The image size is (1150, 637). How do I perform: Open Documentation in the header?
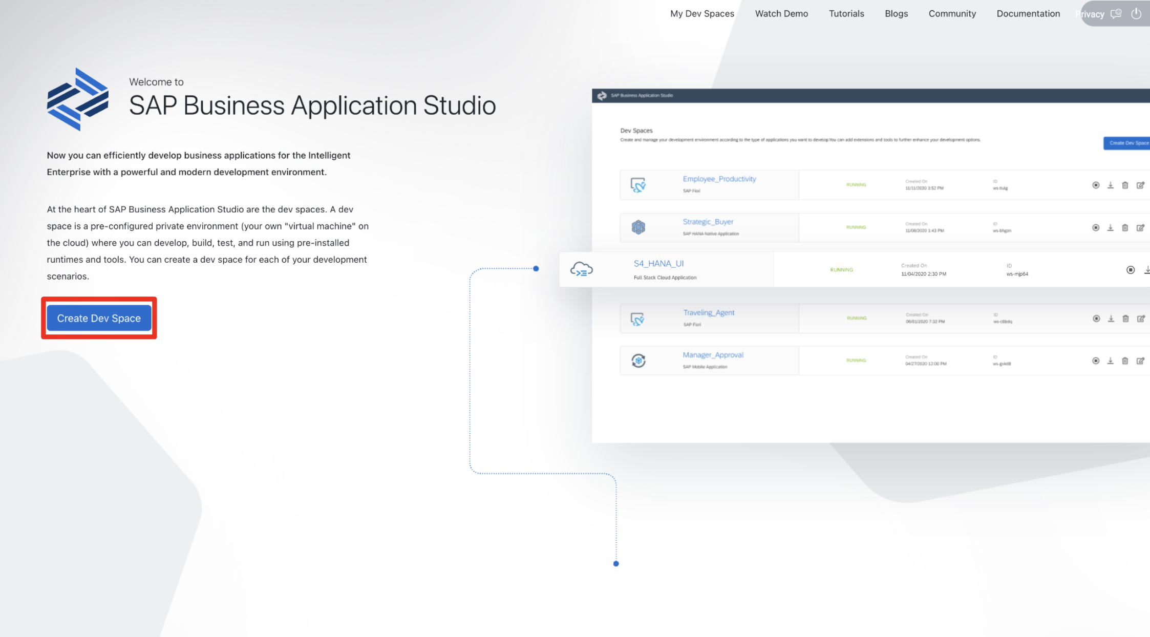pyautogui.click(x=1028, y=14)
